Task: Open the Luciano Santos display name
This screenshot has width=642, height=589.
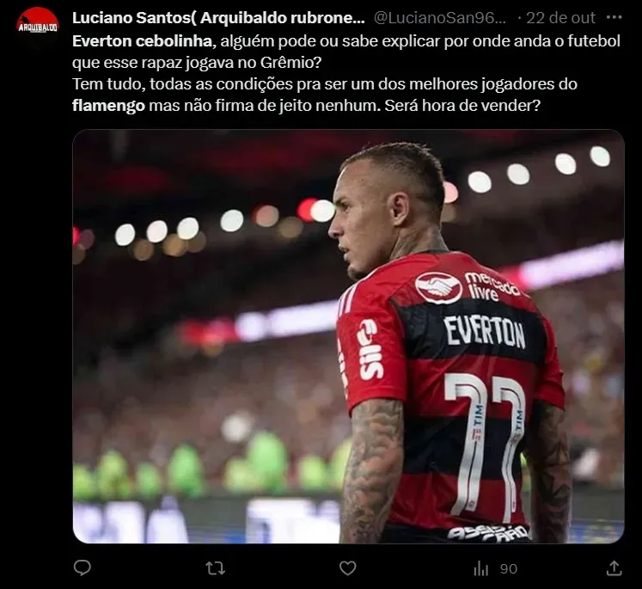Action: point(218,17)
